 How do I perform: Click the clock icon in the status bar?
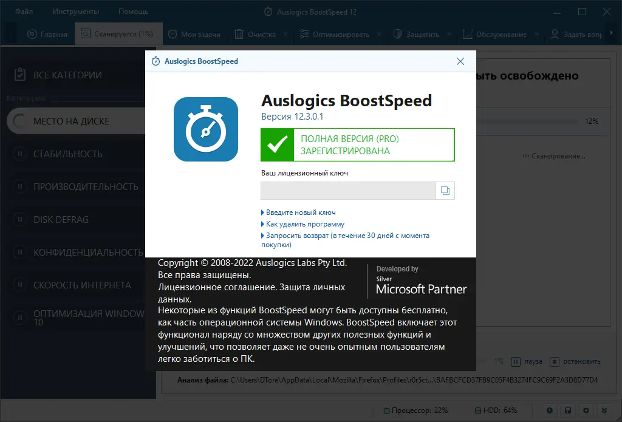click(549, 410)
